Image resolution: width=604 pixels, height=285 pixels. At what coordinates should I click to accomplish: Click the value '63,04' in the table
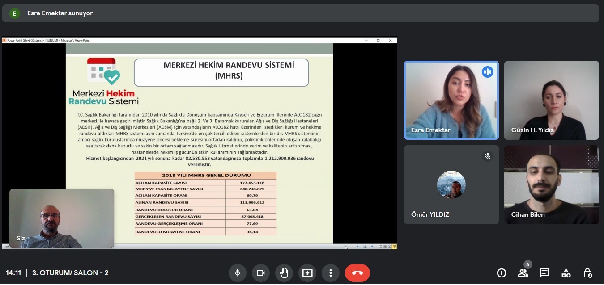click(x=252, y=210)
